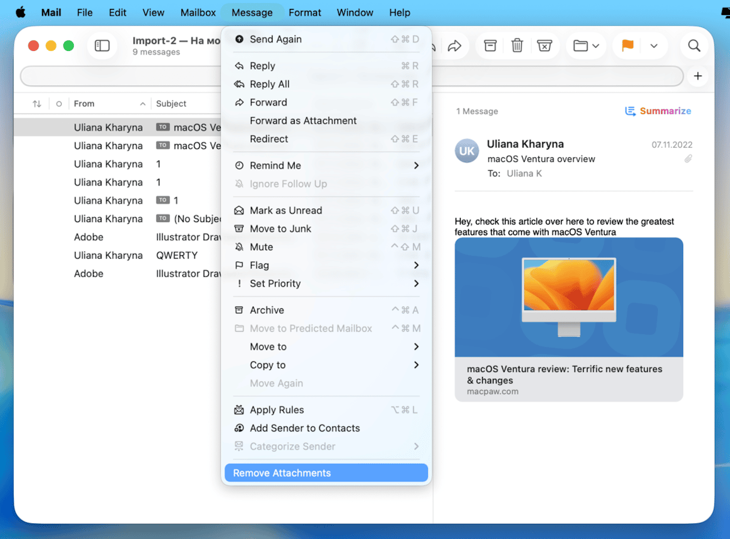Click the Archive toolbar icon
The image size is (730, 539).
pos(490,46)
